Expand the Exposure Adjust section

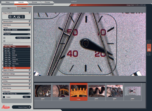click(x=30, y=21)
